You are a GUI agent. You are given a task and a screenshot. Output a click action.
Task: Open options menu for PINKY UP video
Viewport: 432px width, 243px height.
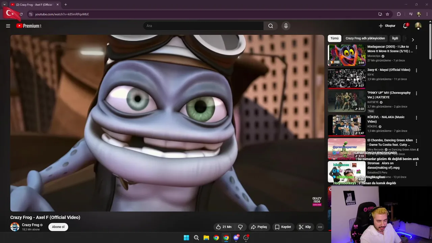click(416, 93)
